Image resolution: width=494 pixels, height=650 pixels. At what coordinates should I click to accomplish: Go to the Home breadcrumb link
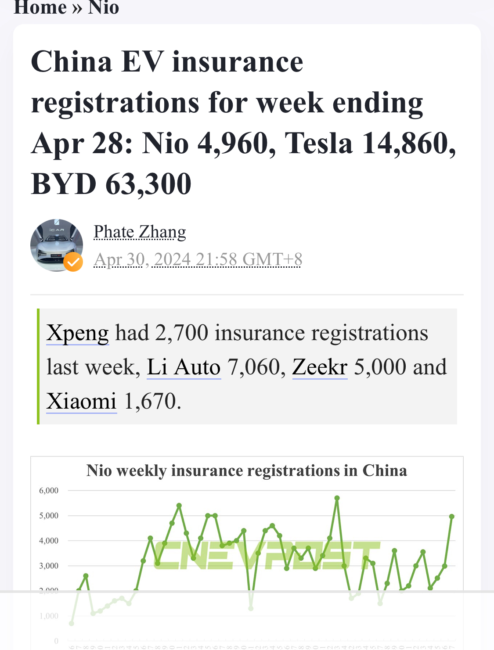click(x=40, y=7)
